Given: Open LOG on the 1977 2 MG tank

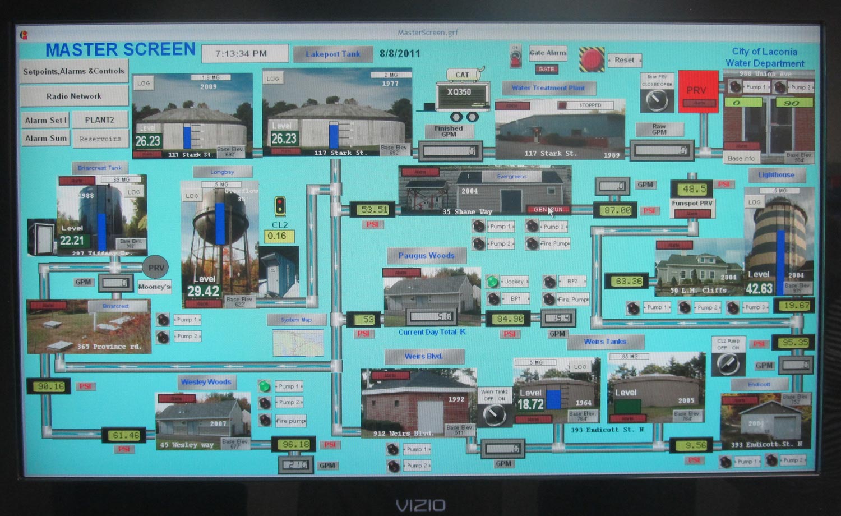Looking at the screenshot, I should [x=273, y=79].
